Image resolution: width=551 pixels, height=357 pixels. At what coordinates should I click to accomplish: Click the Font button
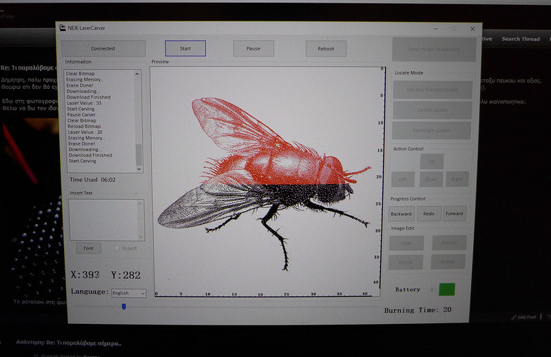pos(88,248)
